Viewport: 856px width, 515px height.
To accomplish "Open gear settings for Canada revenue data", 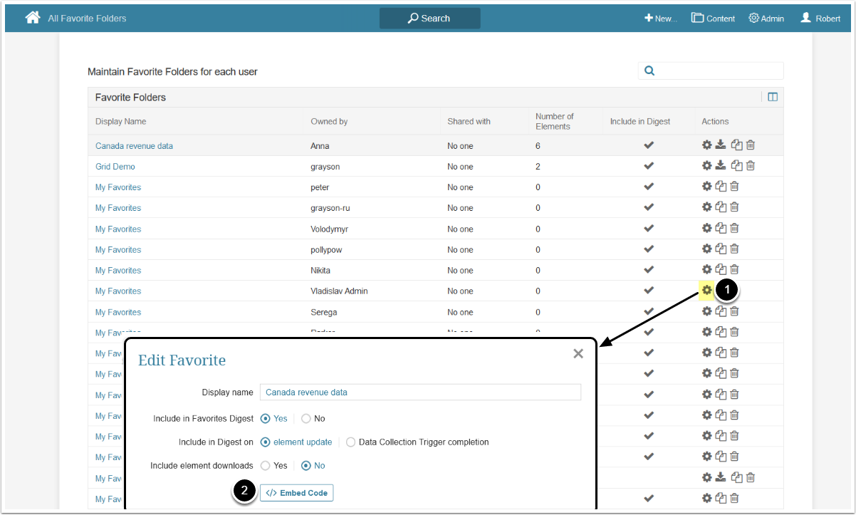I will [706, 145].
